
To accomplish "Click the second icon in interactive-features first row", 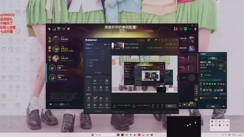I will point(95,81).
